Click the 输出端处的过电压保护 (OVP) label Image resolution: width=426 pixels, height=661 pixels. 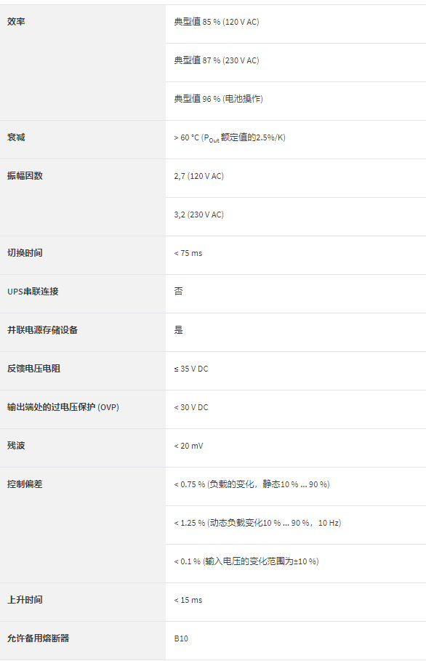pyautogui.click(x=63, y=407)
